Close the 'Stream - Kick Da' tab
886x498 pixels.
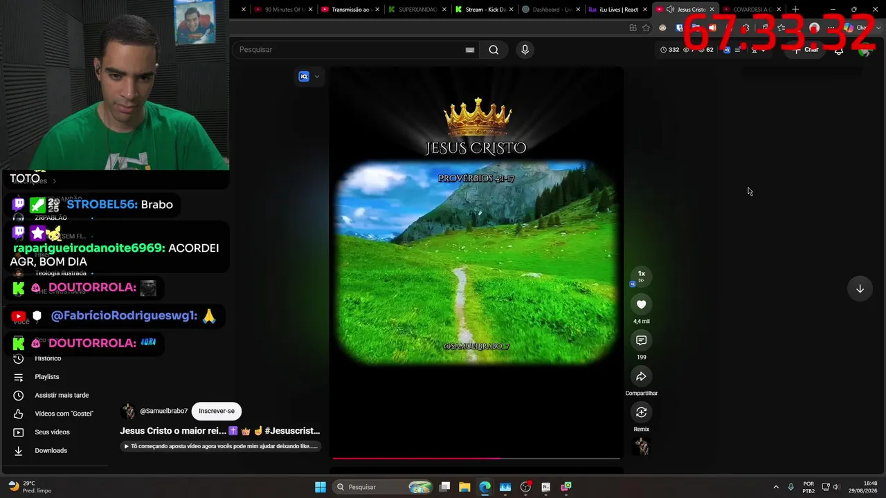point(511,10)
